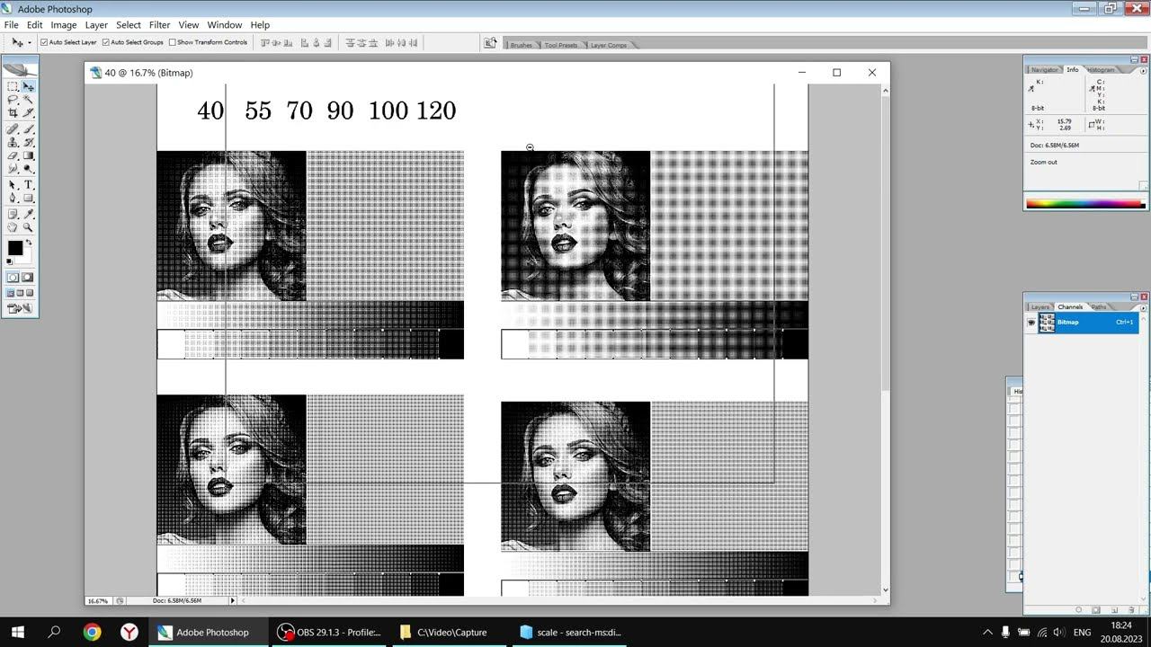Open the Layer menu
The image size is (1151, 647).
96,24
